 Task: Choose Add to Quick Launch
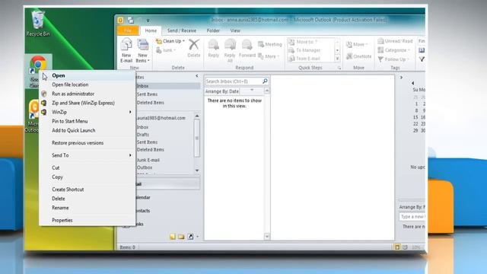click(x=88, y=130)
